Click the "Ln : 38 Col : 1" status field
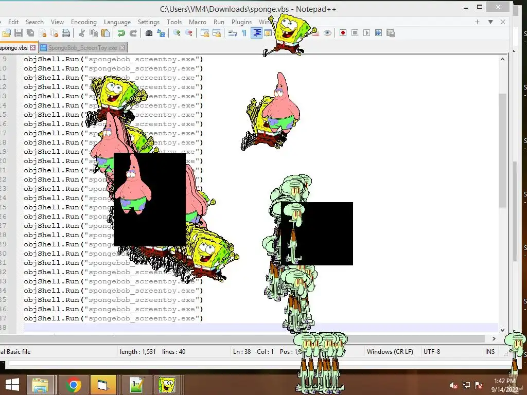 (x=253, y=352)
